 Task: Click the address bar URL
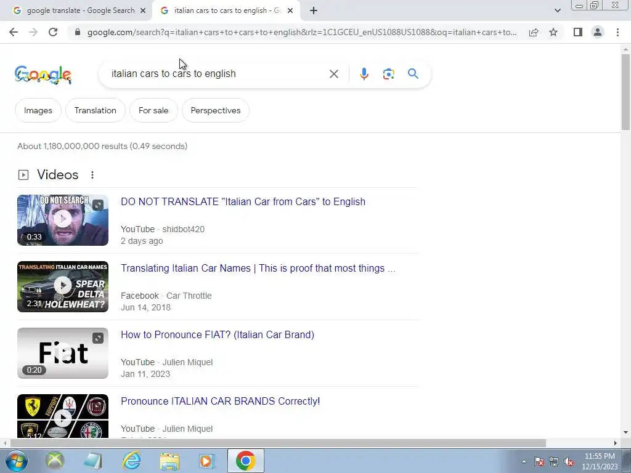pyautogui.click(x=302, y=32)
